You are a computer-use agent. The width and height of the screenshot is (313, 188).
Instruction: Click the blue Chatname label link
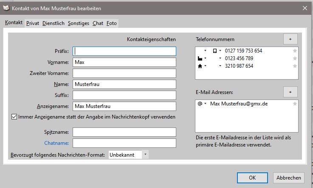point(56,143)
